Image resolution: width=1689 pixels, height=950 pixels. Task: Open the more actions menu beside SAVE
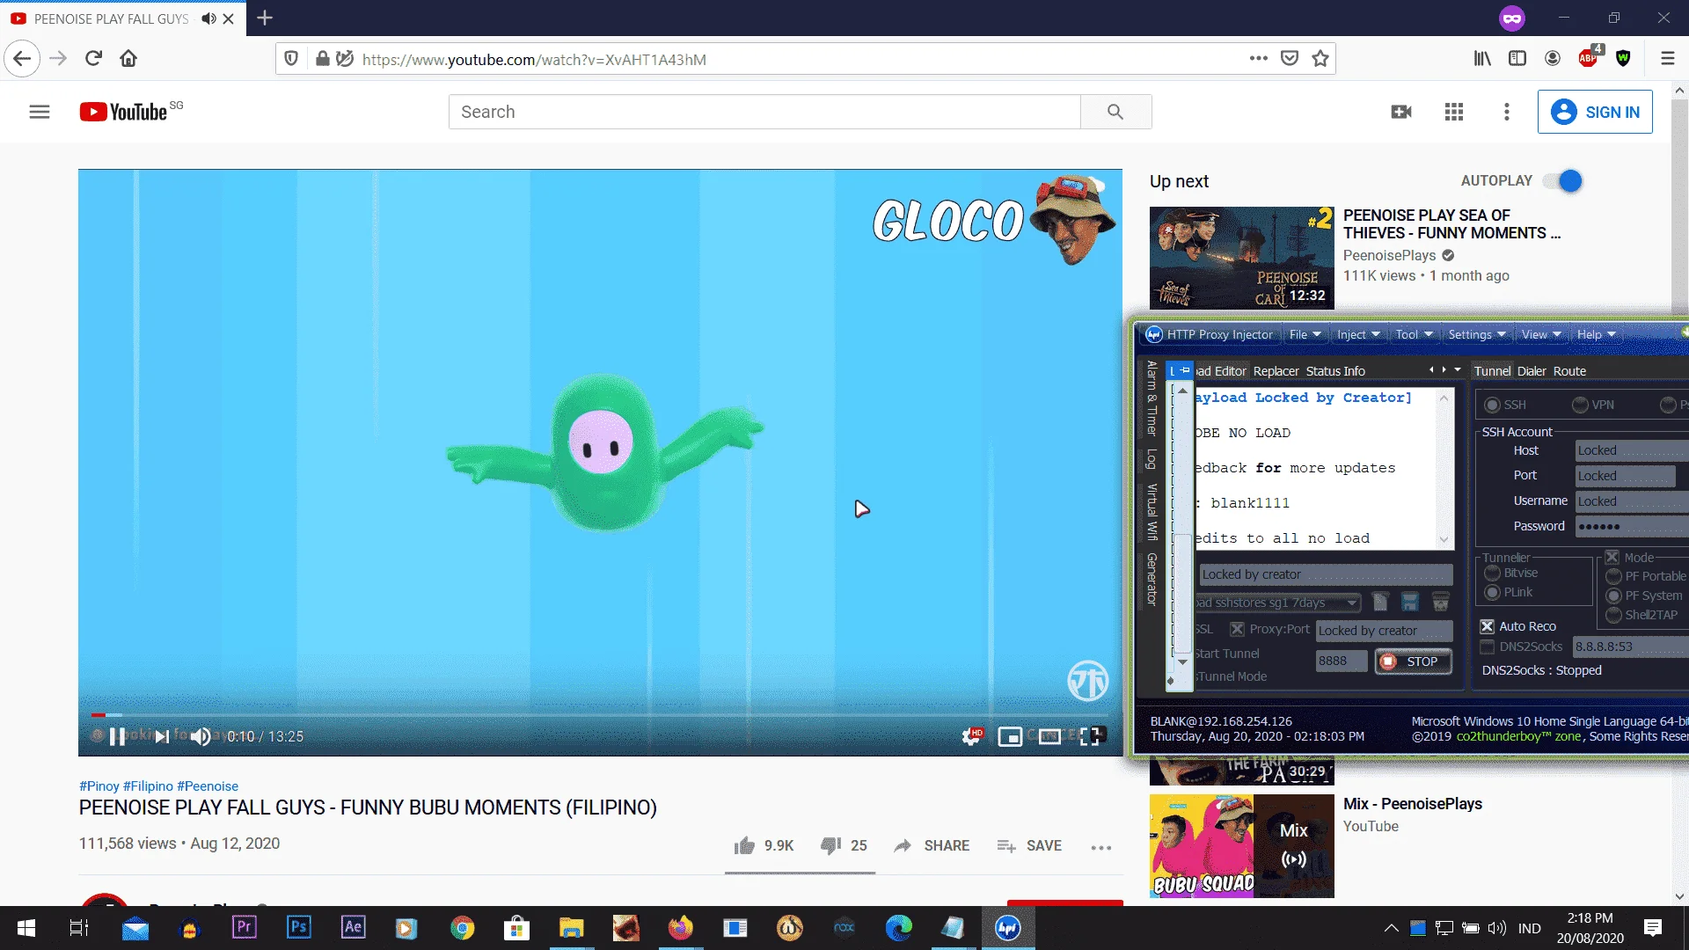click(1101, 847)
